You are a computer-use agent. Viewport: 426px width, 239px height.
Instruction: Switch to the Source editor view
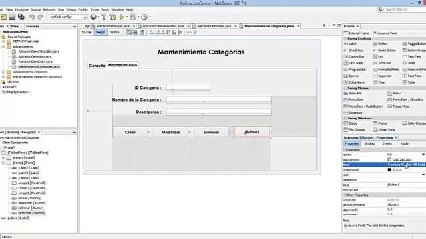86,33
